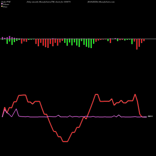156x156 pixels.
Task: Click the Price legend color swatch
Action: tap(2, 7)
